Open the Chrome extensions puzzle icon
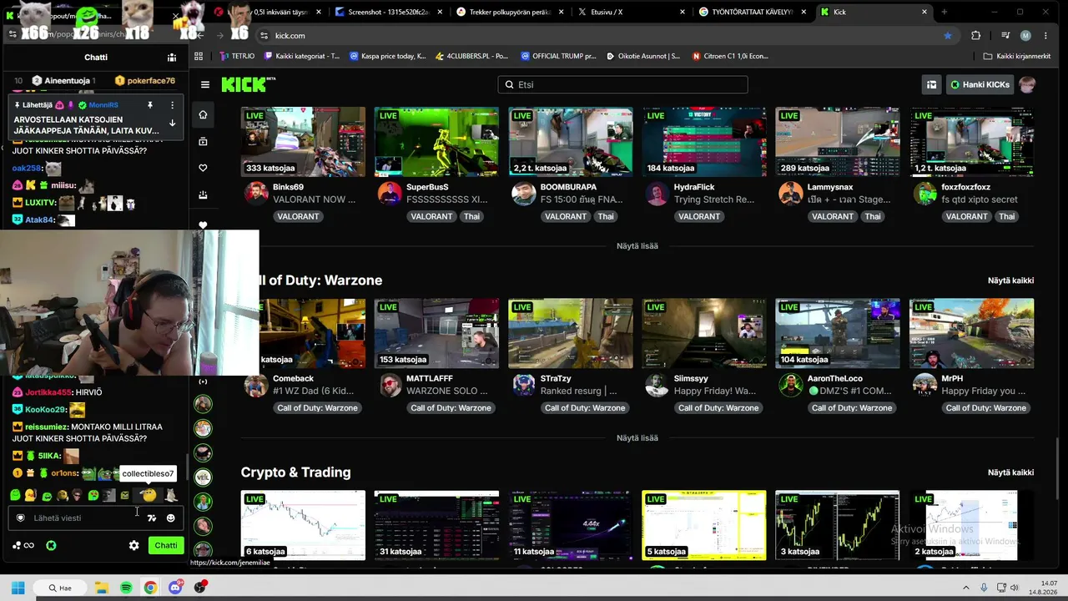The image size is (1068, 601). [975, 36]
